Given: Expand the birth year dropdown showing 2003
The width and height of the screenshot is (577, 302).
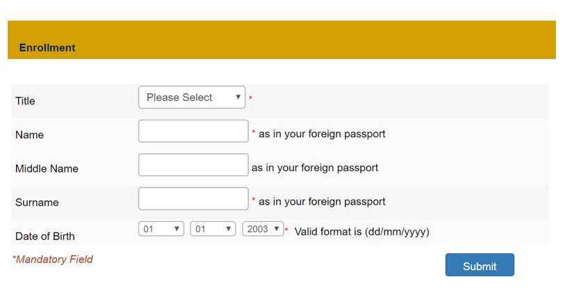Looking at the screenshot, I should [263, 229].
